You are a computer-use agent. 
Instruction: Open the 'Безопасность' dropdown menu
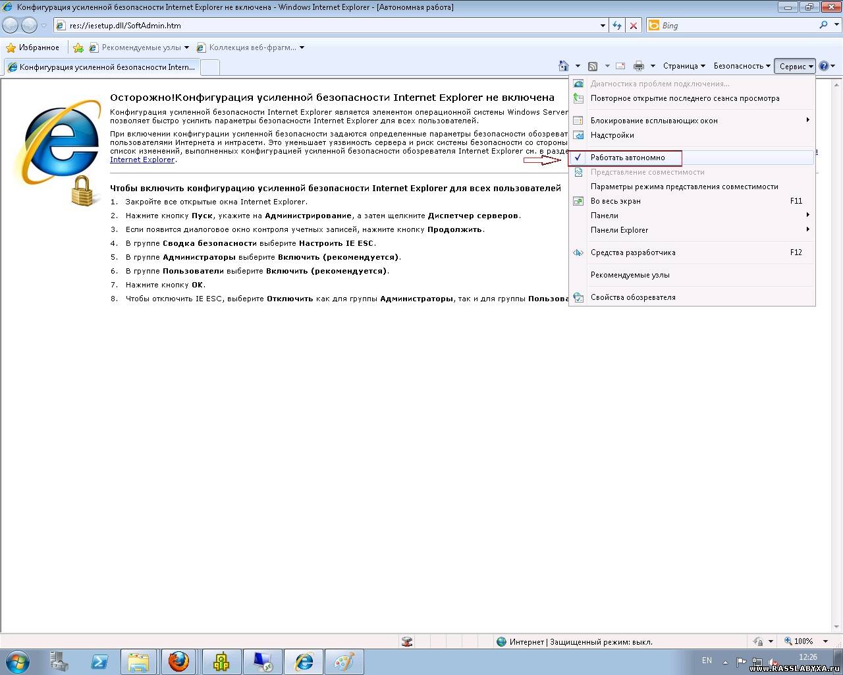tap(742, 66)
